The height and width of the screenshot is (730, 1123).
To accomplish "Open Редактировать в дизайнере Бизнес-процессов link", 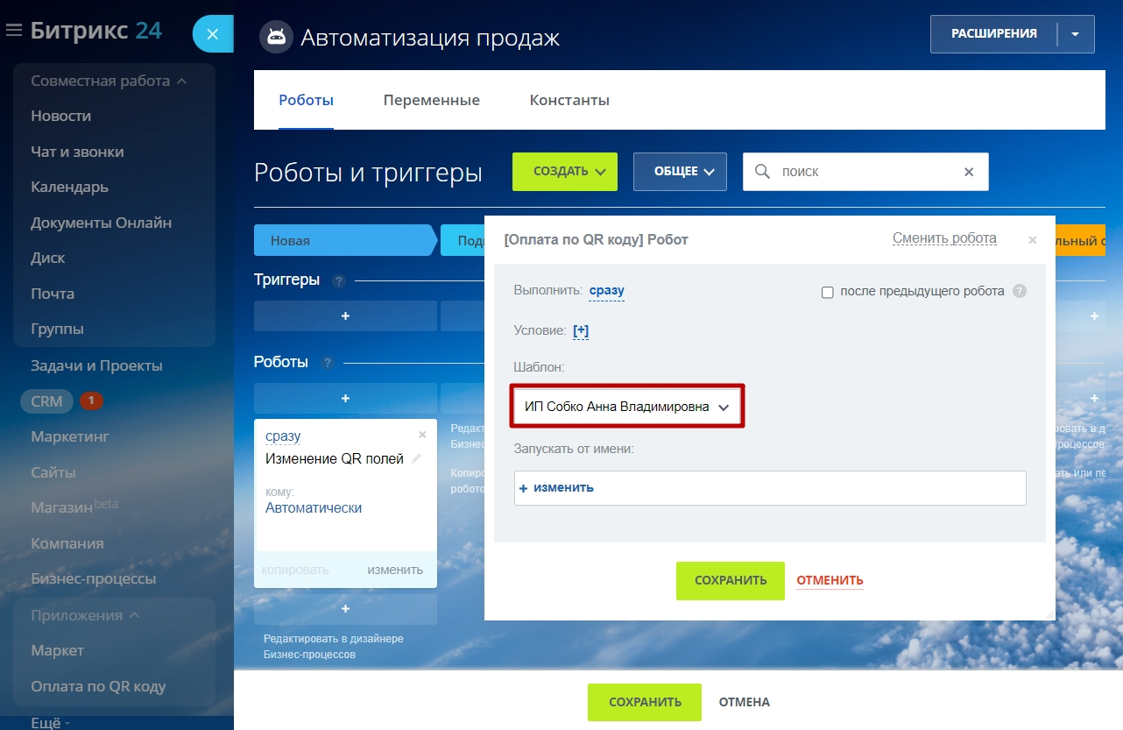I will click(334, 647).
